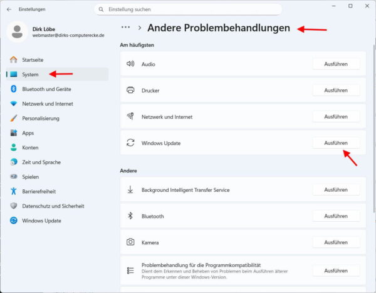The height and width of the screenshot is (293, 376).
Task: Click the Problembehandlung für die Programmkompatibilität title
Action: pyautogui.click(x=201, y=265)
